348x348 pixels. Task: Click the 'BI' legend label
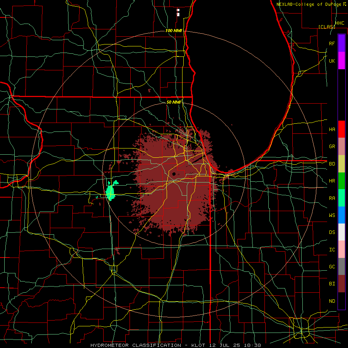(x=332, y=284)
